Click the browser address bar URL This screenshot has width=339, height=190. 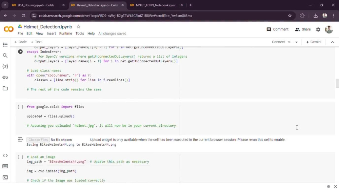116,16
